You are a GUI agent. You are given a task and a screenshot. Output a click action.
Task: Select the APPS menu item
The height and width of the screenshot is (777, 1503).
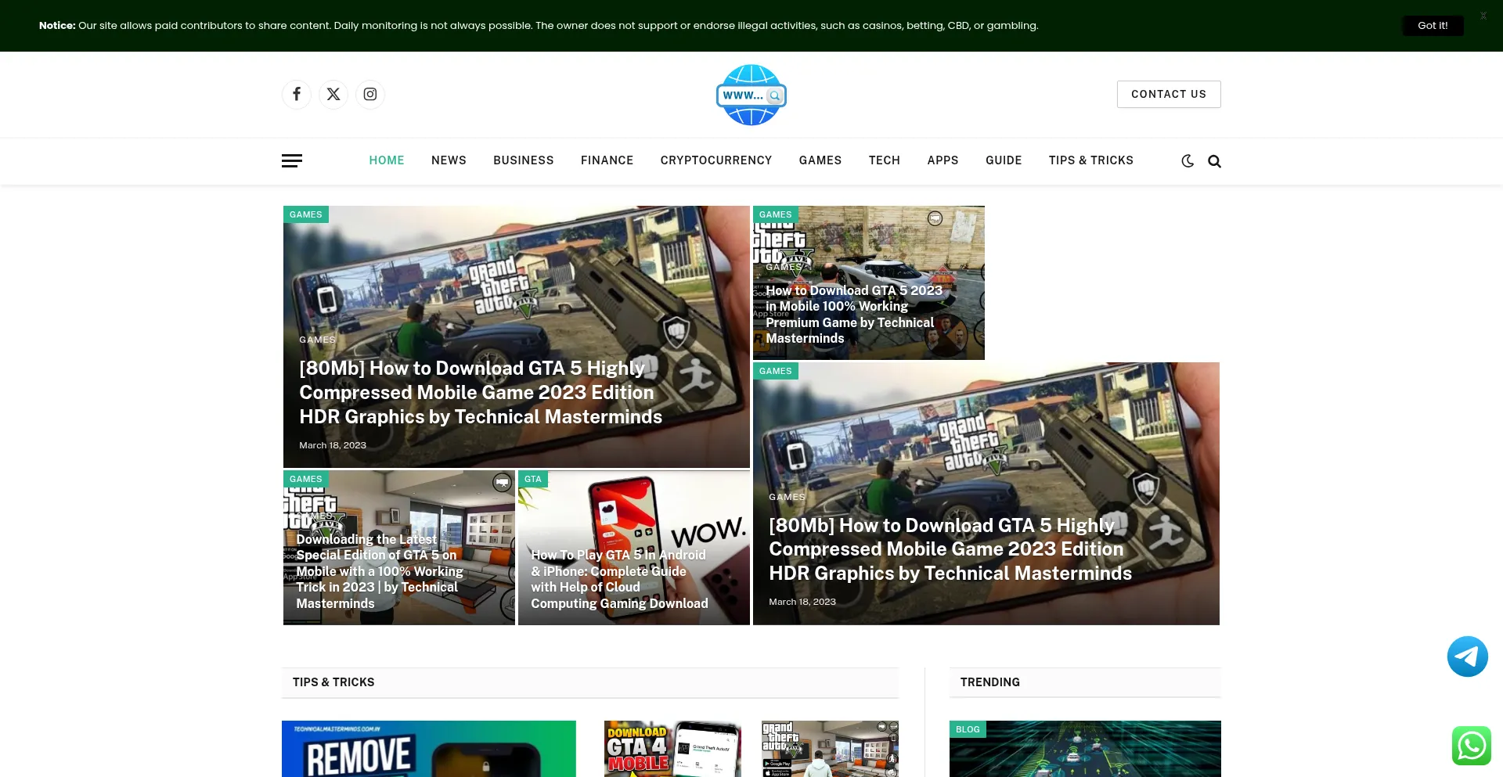pyautogui.click(x=943, y=160)
